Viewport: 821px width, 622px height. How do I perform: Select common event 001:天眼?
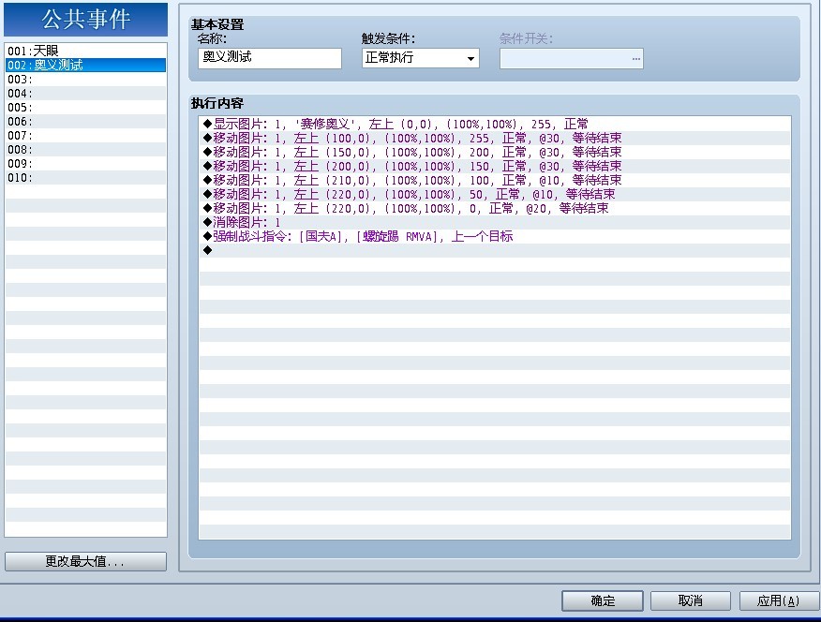[85, 51]
